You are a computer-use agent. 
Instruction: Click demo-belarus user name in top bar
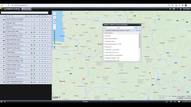(x=187, y=9)
